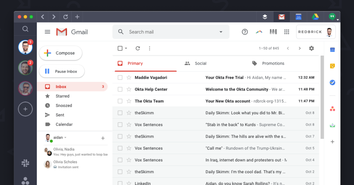Click the Compose button

click(60, 53)
